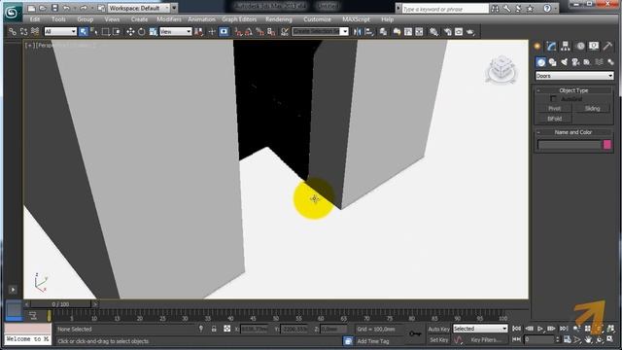Activate the Select Object tool
This screenshot has height=350, width=622.
click(x=83, y=32)
